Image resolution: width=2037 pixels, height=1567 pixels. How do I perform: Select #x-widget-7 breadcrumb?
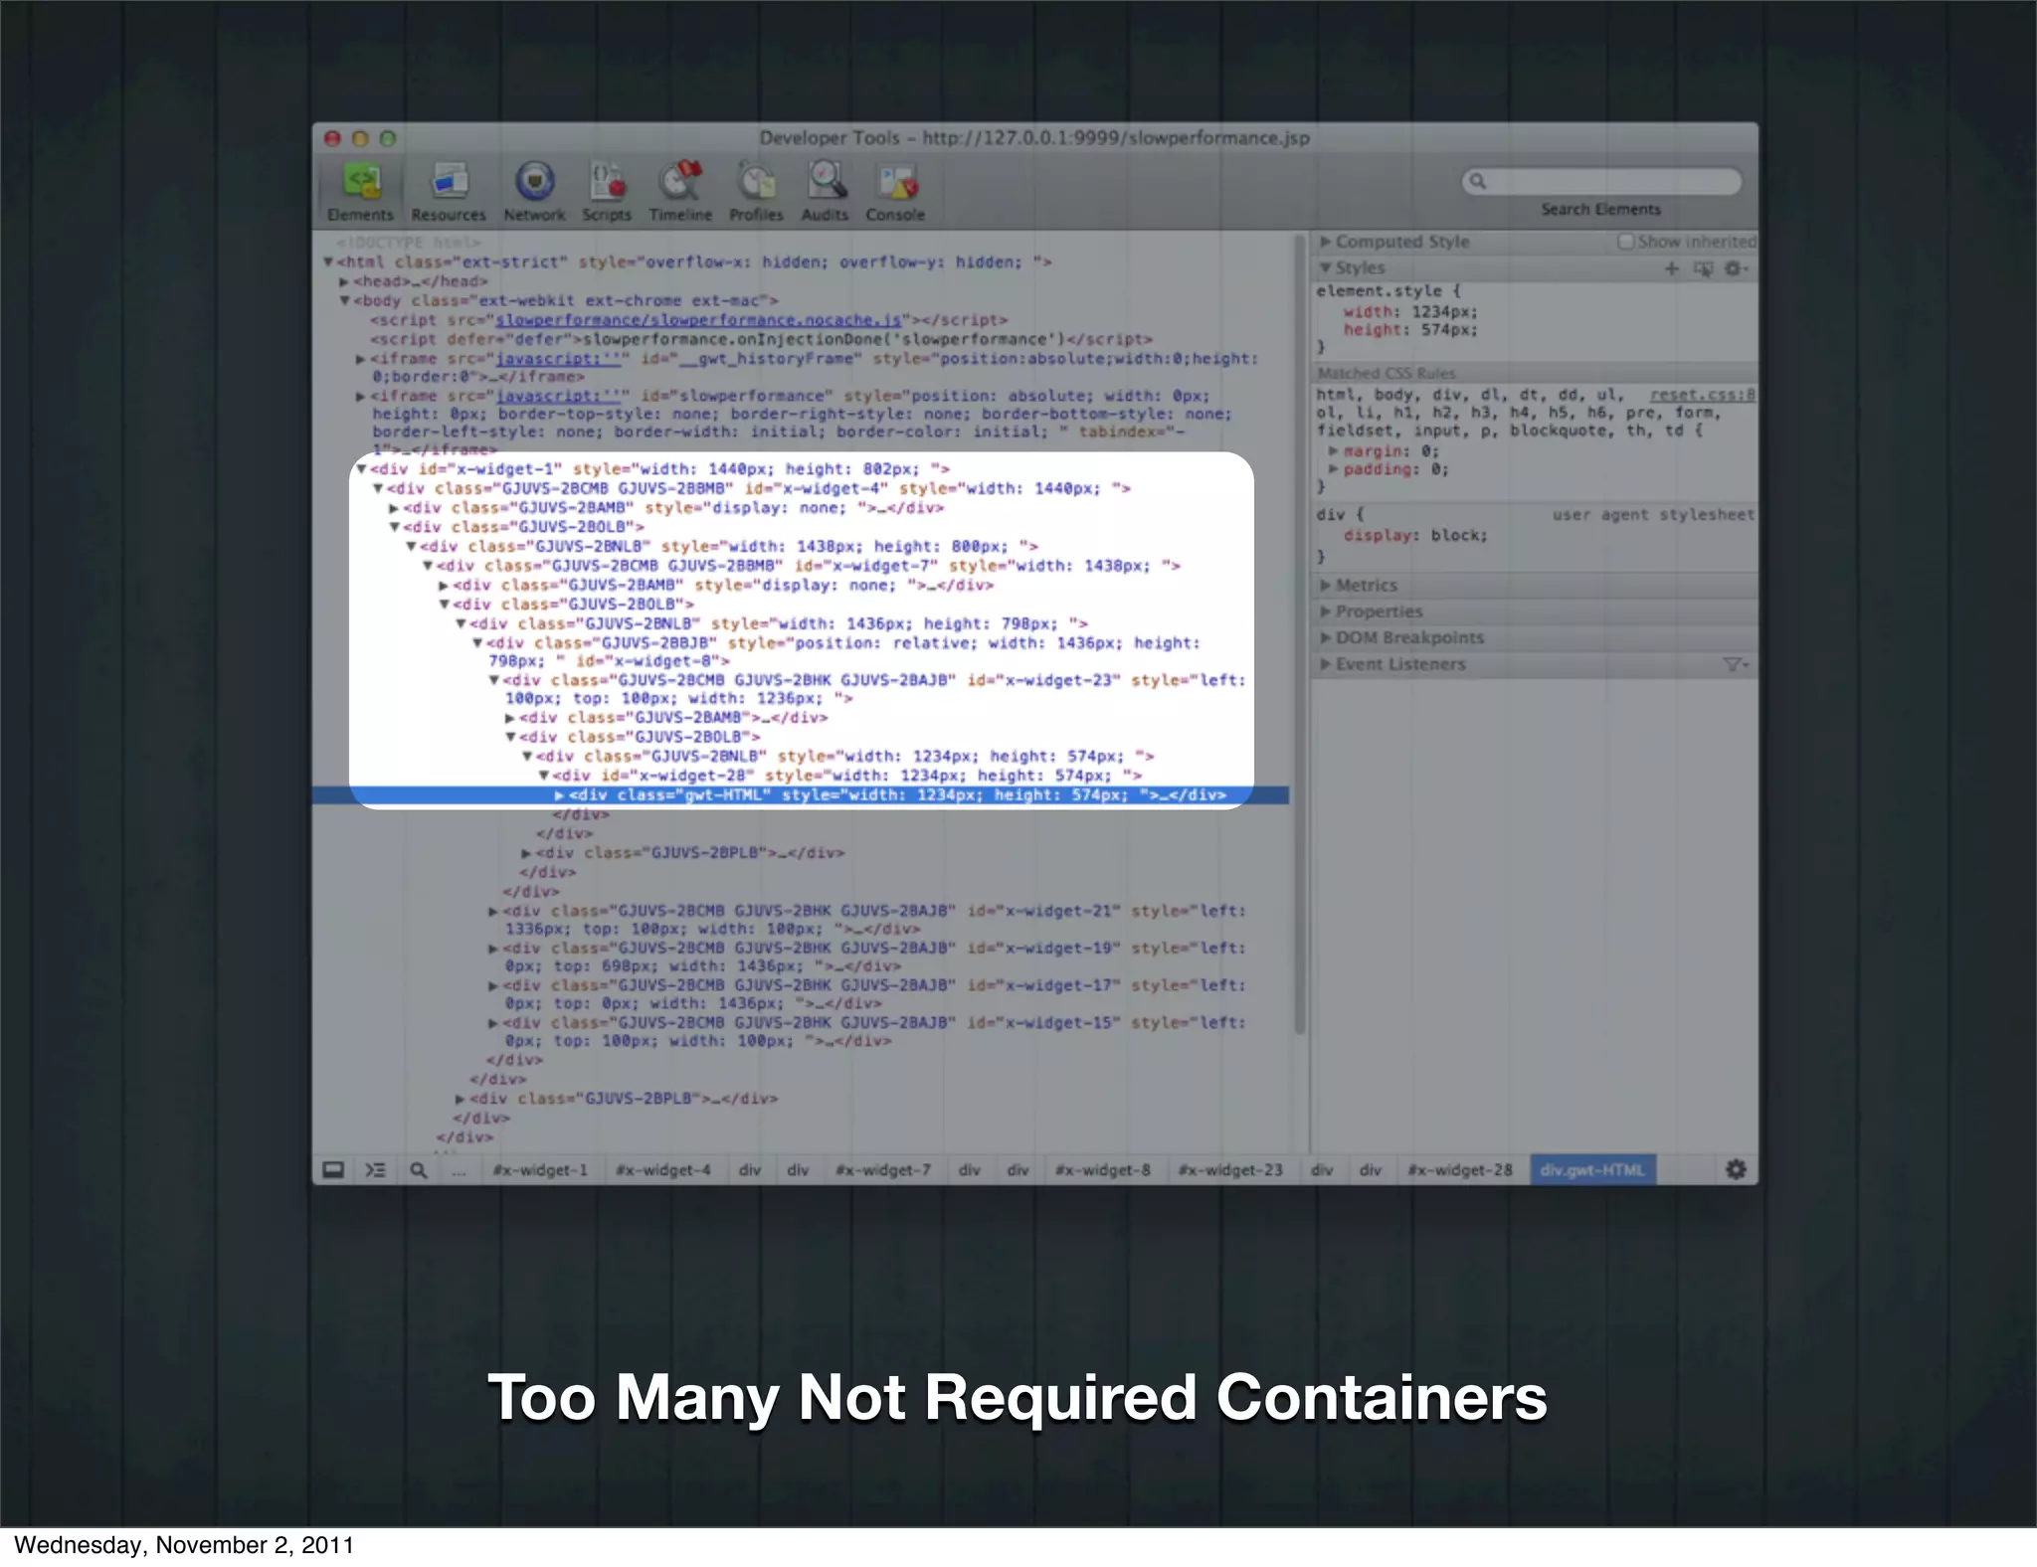(x=883, y=1170)
